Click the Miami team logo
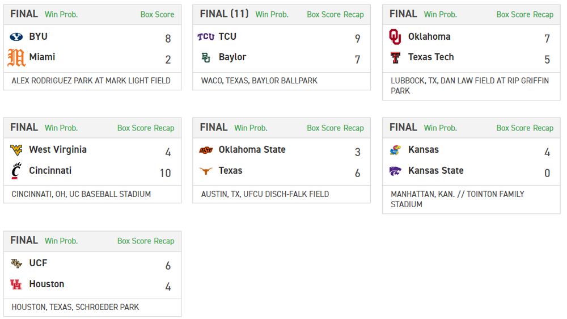This screenshot has height=319, width=567. pos(16,57)
